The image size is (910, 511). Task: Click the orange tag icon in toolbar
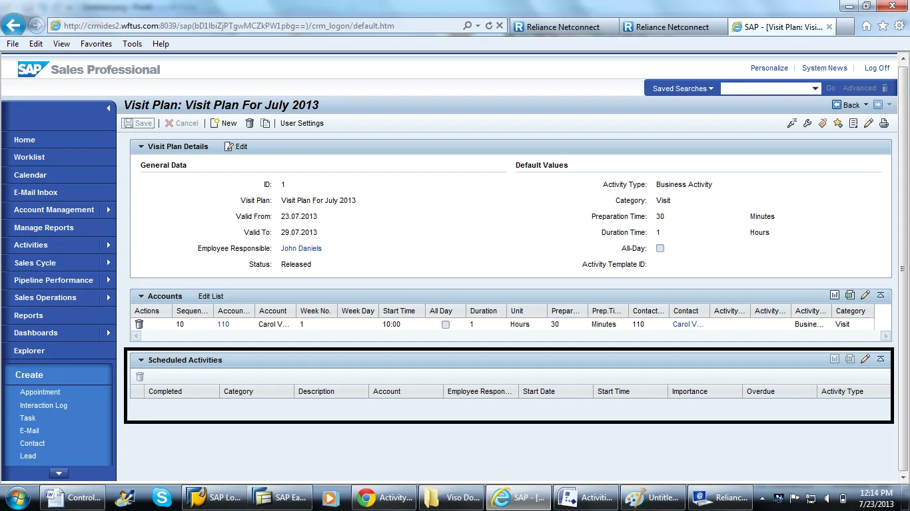click(x=823, y=123)
